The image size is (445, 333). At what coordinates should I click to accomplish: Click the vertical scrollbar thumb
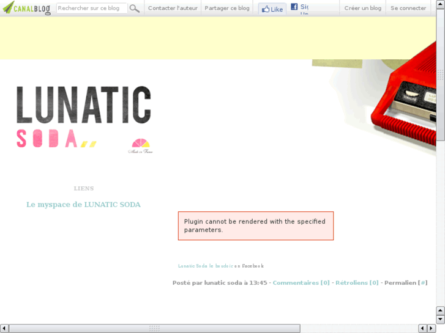[x=441, y=75]
